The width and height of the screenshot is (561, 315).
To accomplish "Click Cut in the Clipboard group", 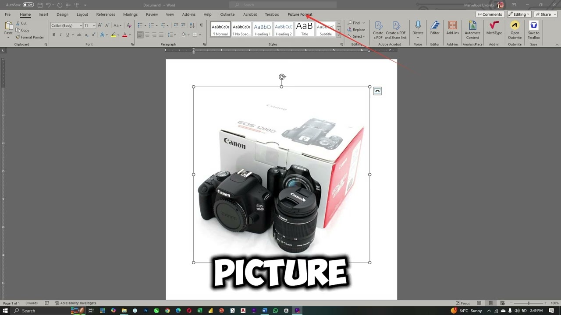I will tap(21, 23).
